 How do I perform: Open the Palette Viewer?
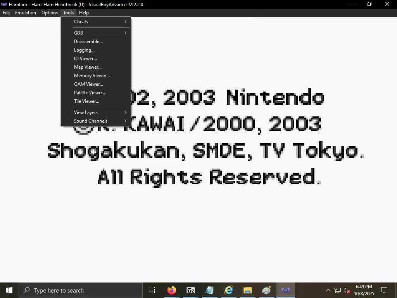[x=96, y=93]
